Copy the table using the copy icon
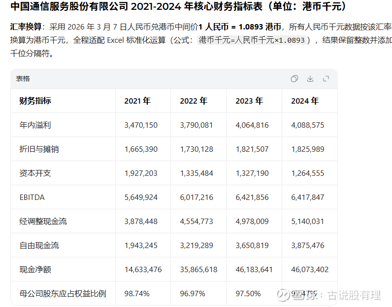 (x=294, y=79)
